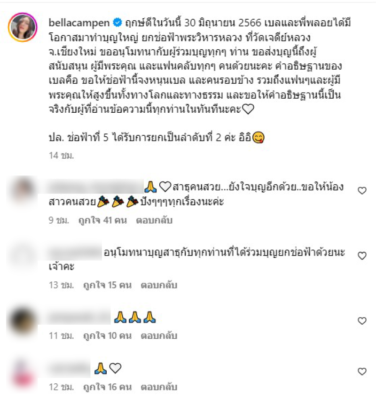This screenshot has height=405, width=376.
Task: Like the comment with 41 likes
Action: coord(362,191)
